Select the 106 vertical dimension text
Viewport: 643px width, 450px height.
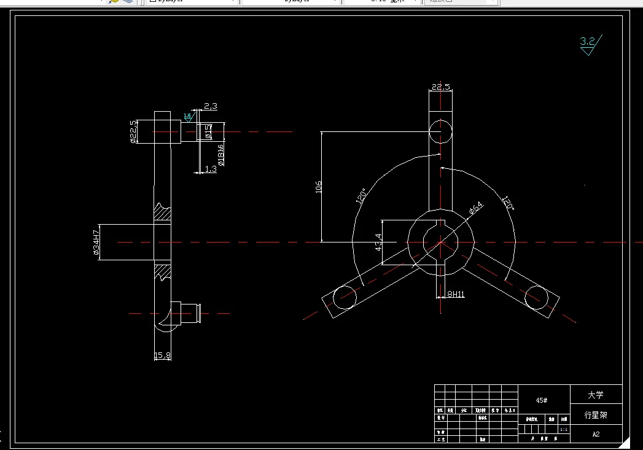(319, 187)
